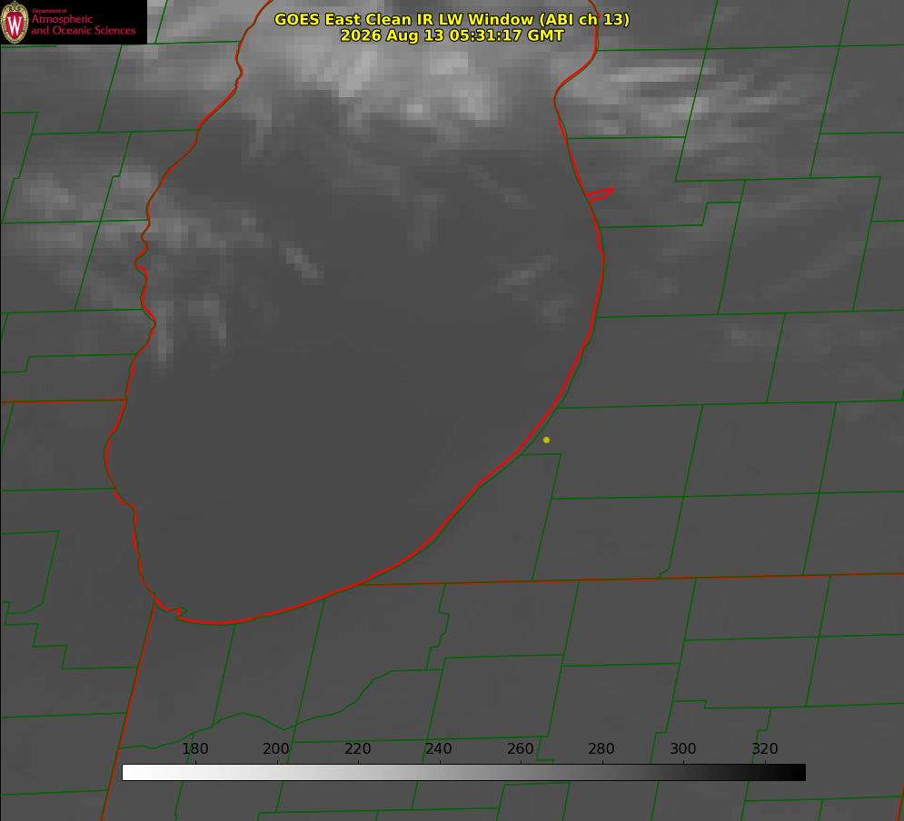Click the University of Wisconsin crest logo
The image size is (904, 821).
(x=15, y=22)
